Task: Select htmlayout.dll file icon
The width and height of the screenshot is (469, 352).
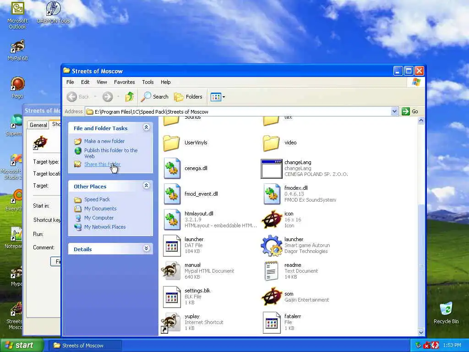Action: point(172,220)
